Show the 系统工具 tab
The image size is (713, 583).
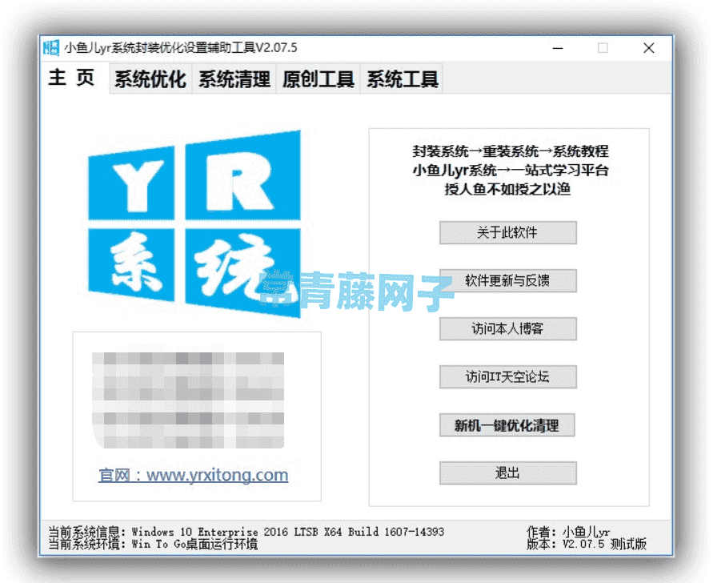coord(402,79)
